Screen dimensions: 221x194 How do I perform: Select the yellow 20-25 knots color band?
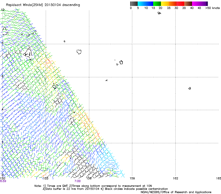(165, 4)
